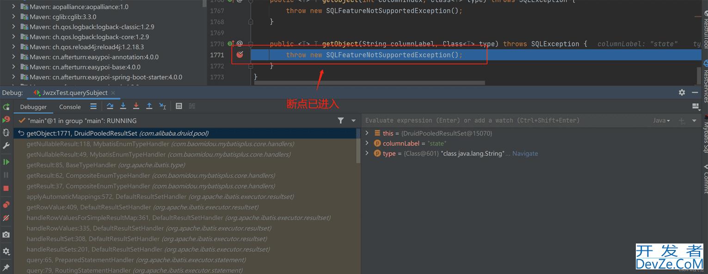This screenshot has height=274, width=708.
Task: Click the Navigate link for type
Action: point(525,153)
